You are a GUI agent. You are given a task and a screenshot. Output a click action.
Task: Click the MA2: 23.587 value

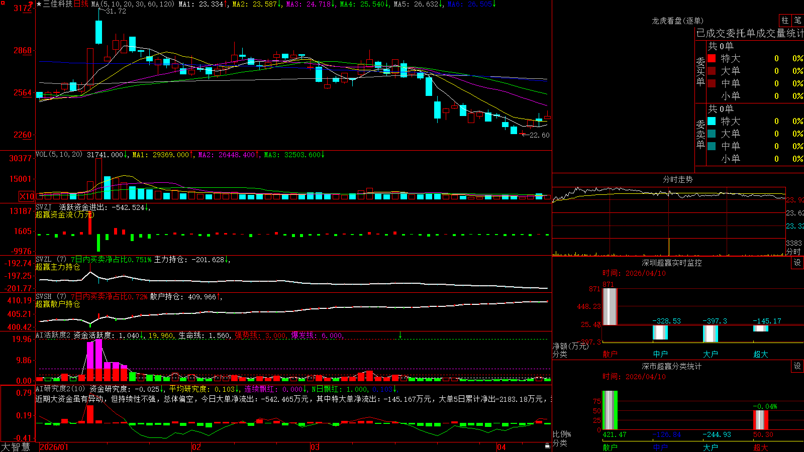coord(255,4)
